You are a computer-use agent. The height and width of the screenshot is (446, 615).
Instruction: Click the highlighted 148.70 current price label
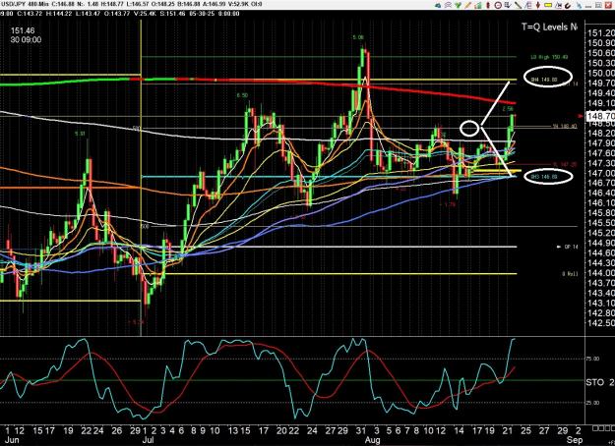[x=600, y=116]
